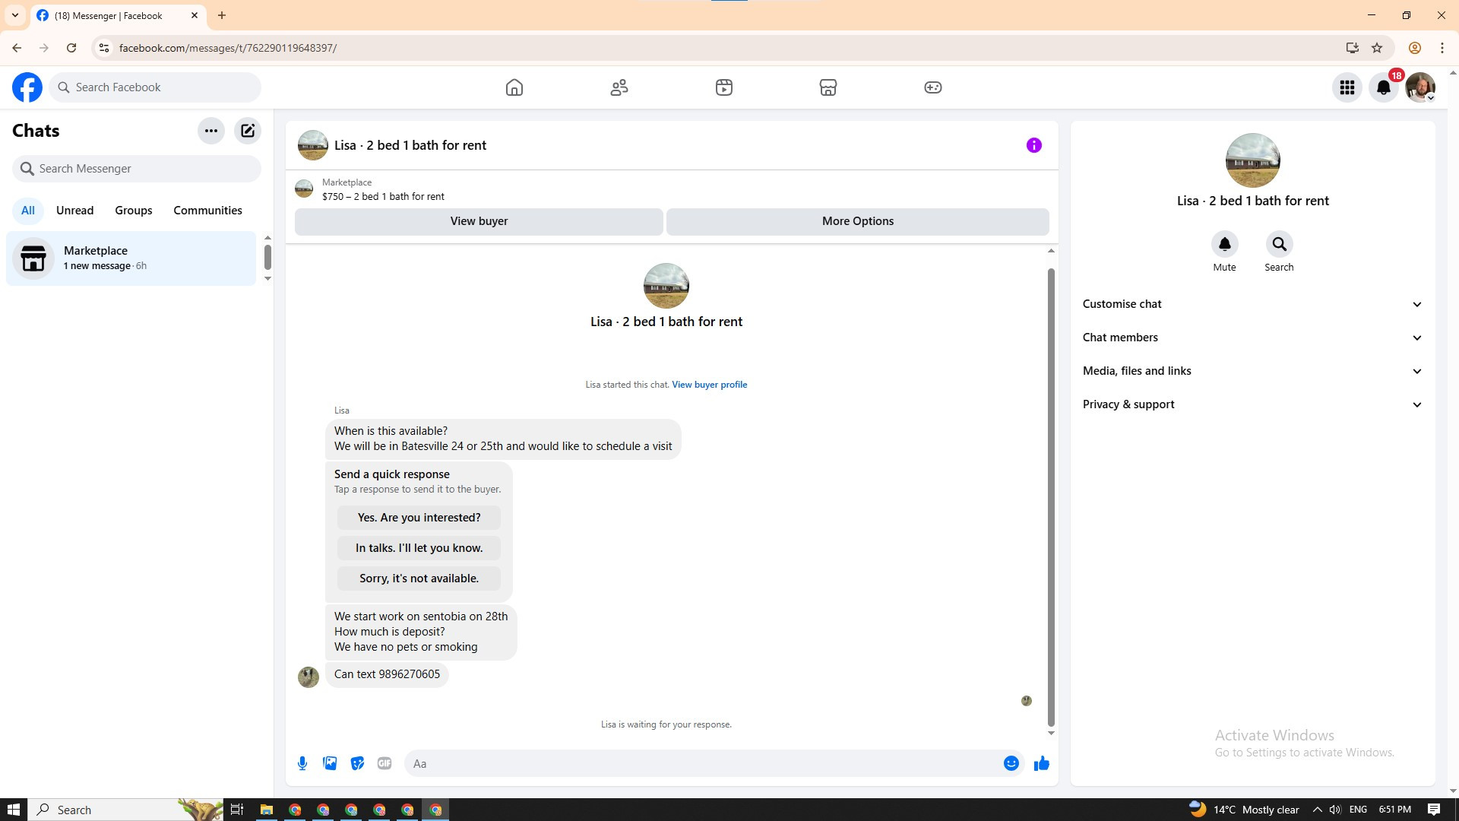Switch to the Unread chats tab
The width and height of the screenshot is (1459, 821).
pos(74,211)
